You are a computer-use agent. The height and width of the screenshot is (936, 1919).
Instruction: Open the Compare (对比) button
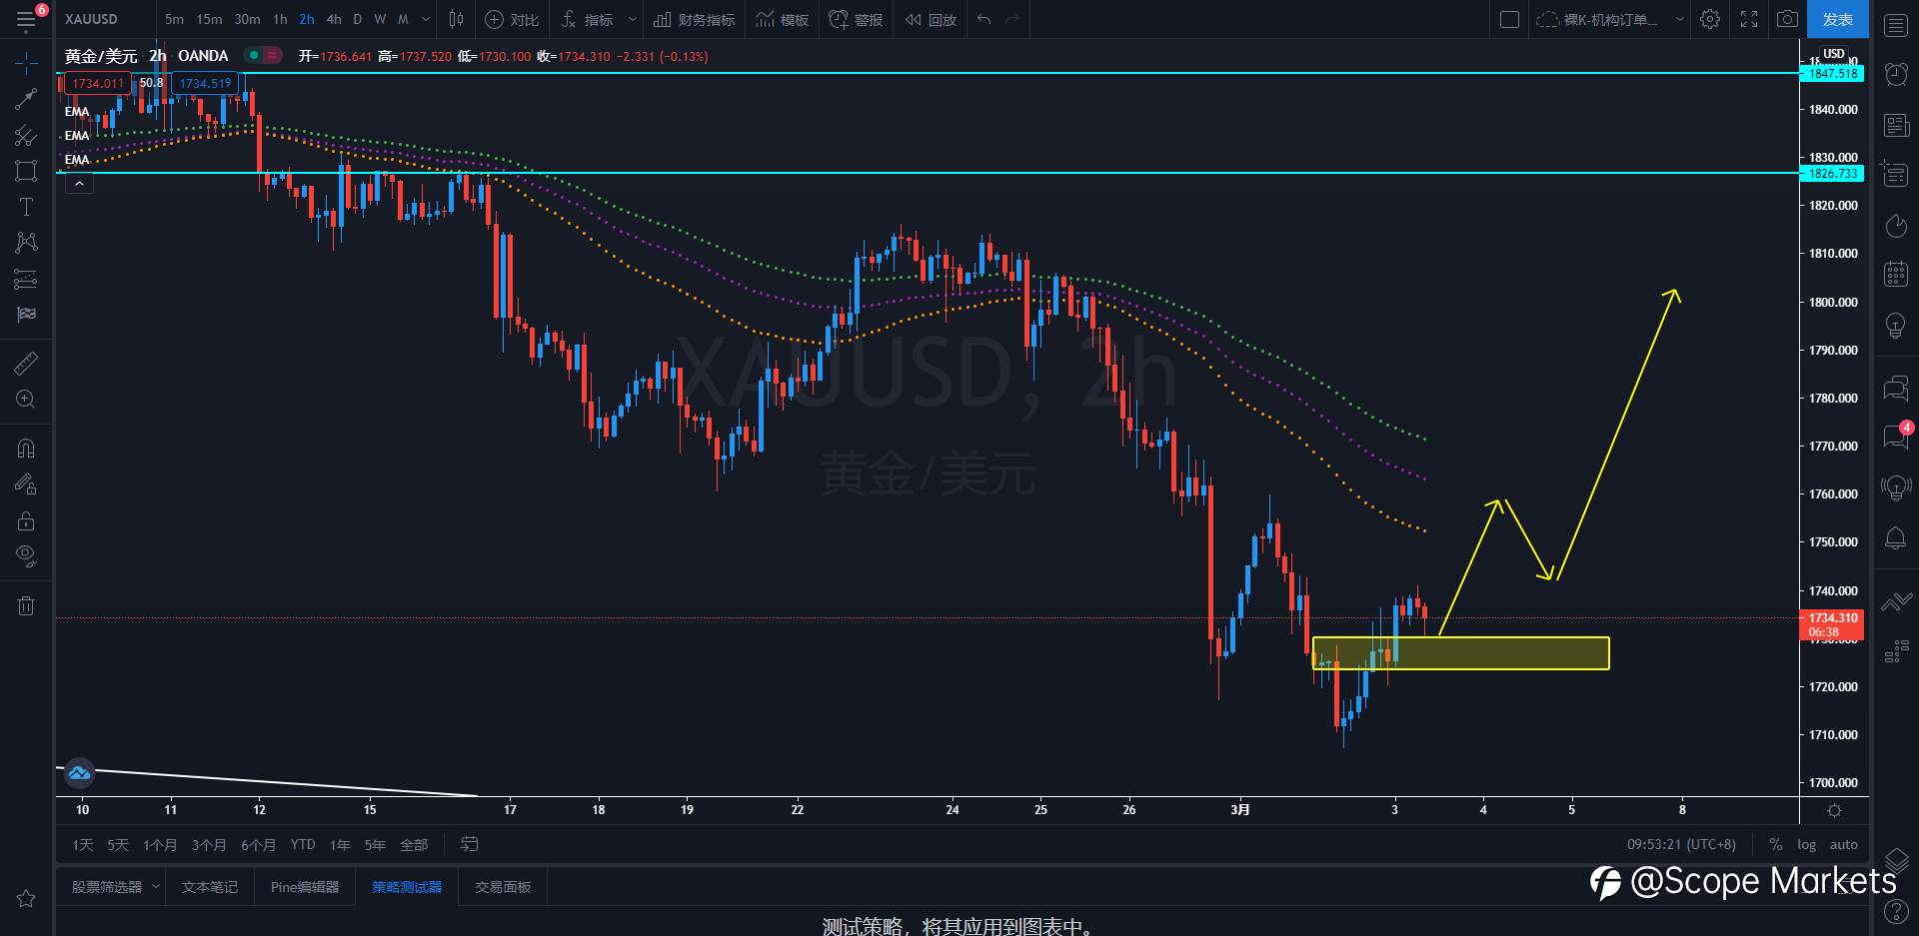pos(512,19)
